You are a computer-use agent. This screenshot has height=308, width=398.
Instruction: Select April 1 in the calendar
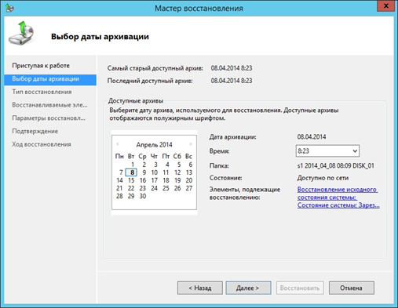pyautogui.click(x=133, y=165)
